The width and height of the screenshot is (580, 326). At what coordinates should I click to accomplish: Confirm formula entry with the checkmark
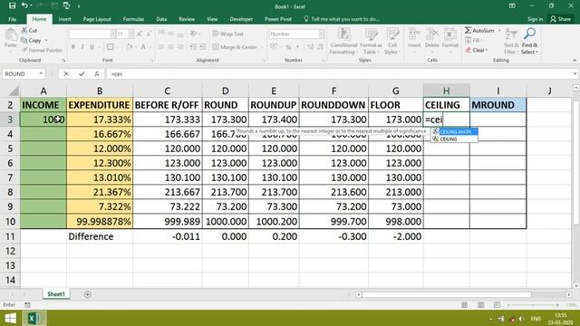82,74
